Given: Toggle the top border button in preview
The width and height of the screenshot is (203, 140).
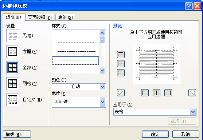Looking at the screenshot, I should coord(121,55).
